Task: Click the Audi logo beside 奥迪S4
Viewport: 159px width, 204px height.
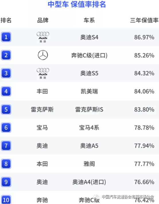Action: [x=43, y=37]
